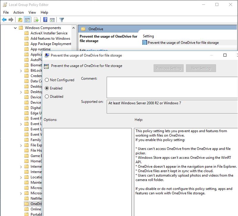The image size is (238, 216).
Task: Click the policy setting icon in list row
Action: 144,43
